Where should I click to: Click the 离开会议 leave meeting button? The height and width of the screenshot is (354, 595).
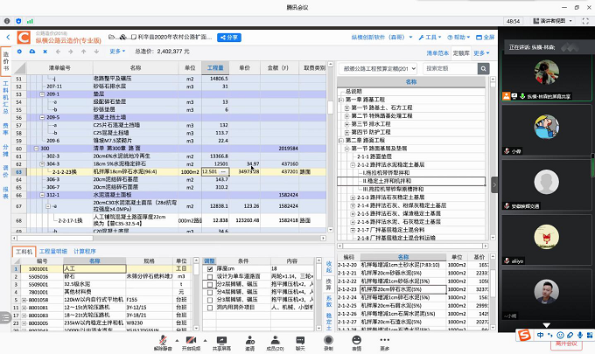coord(566,344)
